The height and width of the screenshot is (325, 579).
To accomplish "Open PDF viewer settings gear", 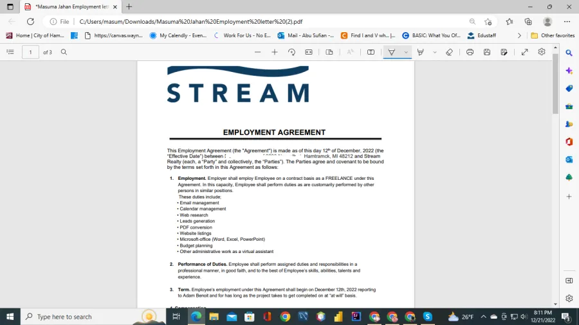I will tap(541, 51).
